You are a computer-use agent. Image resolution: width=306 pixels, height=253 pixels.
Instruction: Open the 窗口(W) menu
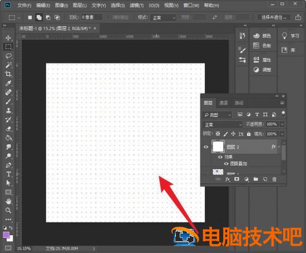191,5
